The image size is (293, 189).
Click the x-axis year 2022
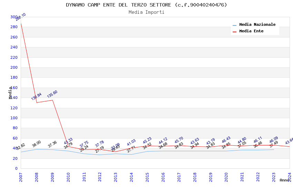click(258, 177)
